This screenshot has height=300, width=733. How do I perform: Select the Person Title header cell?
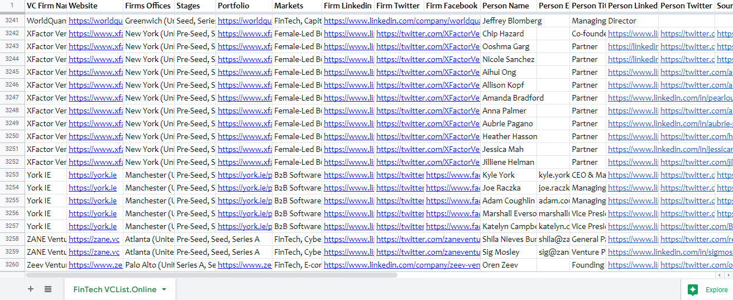(x=588, y=6)
